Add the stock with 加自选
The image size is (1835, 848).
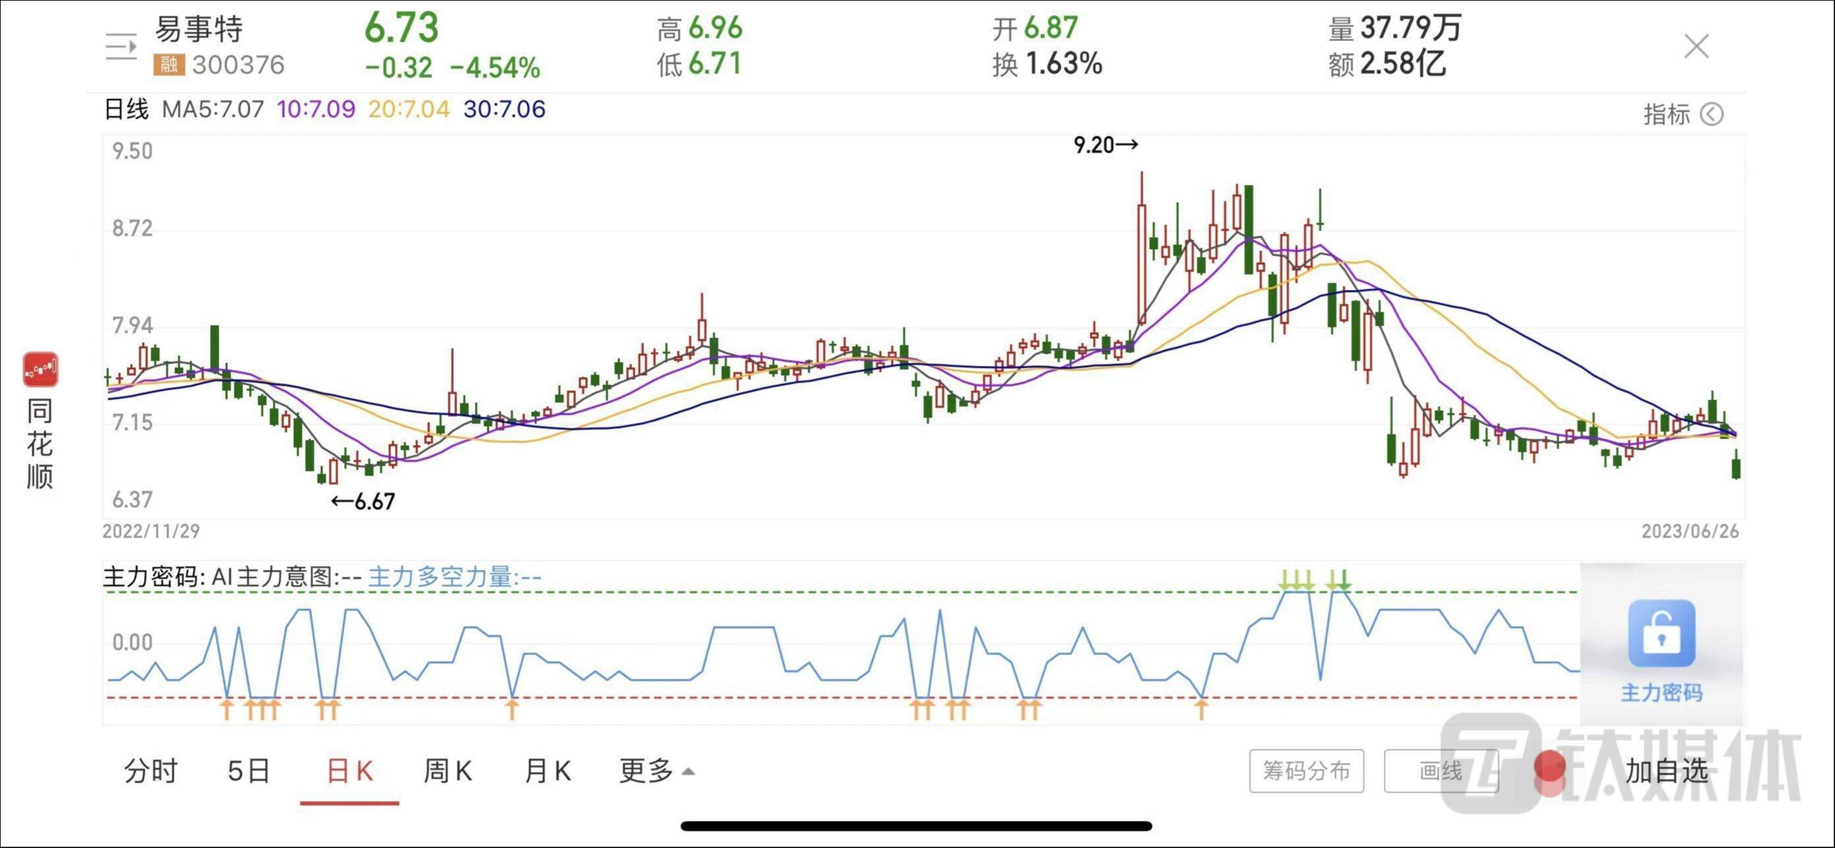(1667, 771)
